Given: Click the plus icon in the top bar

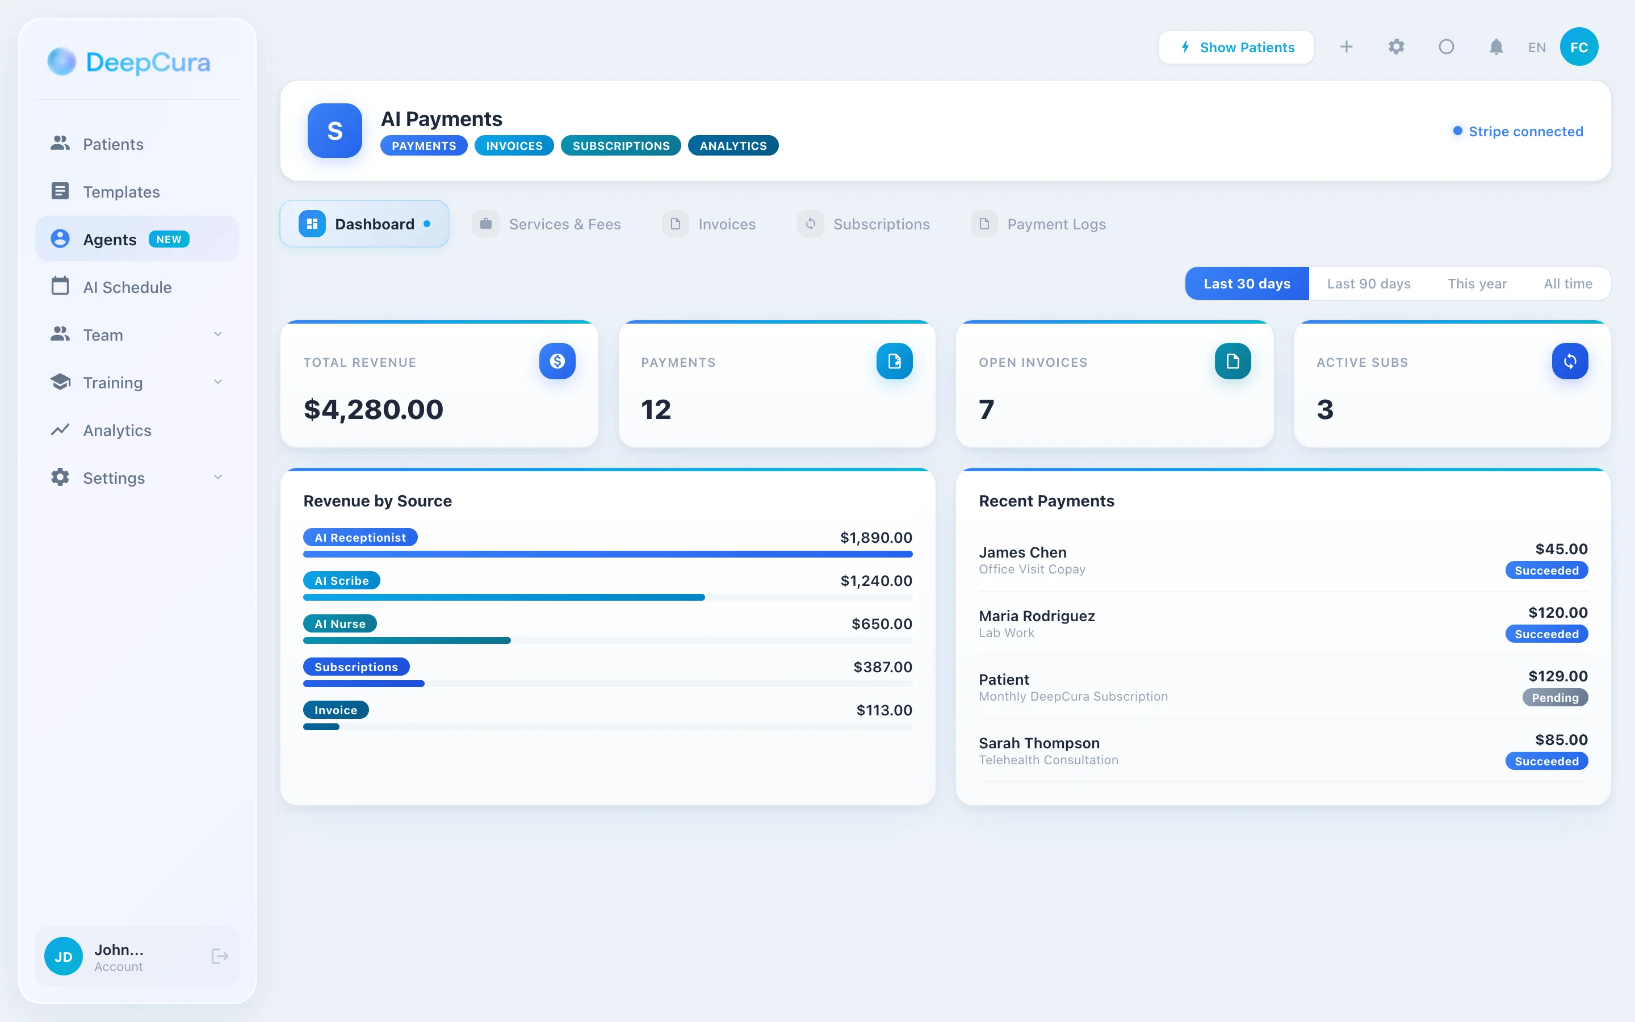Looking at the screenshot, I should [x=1347, y=47].
